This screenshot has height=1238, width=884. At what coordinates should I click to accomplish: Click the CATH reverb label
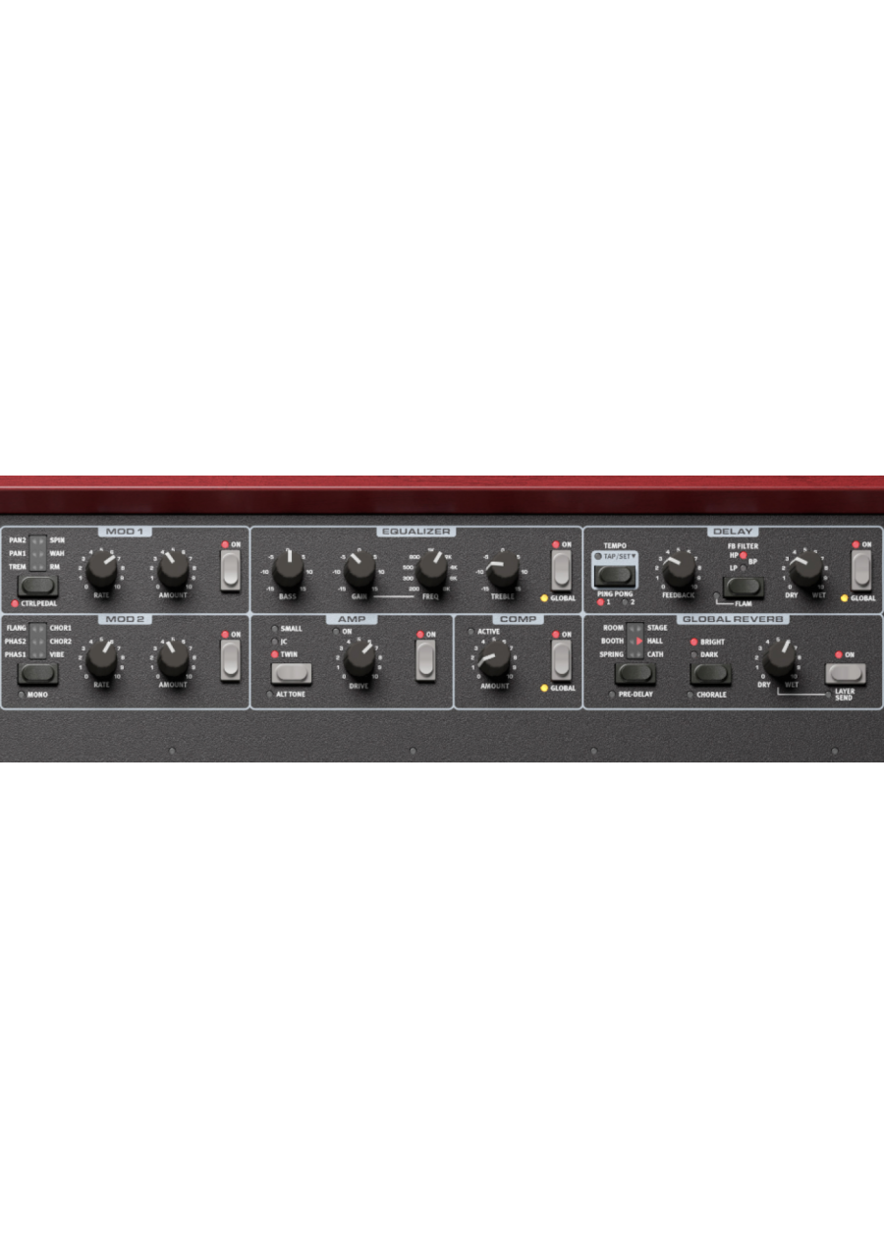click(655, 654)
